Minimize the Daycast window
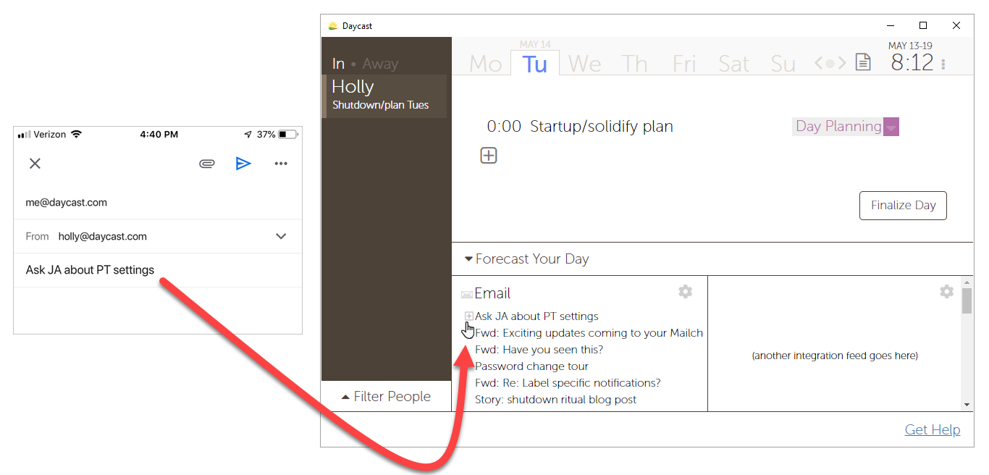Image resolution: width=989 pixels, height=475 pixels. click(890, 25)
